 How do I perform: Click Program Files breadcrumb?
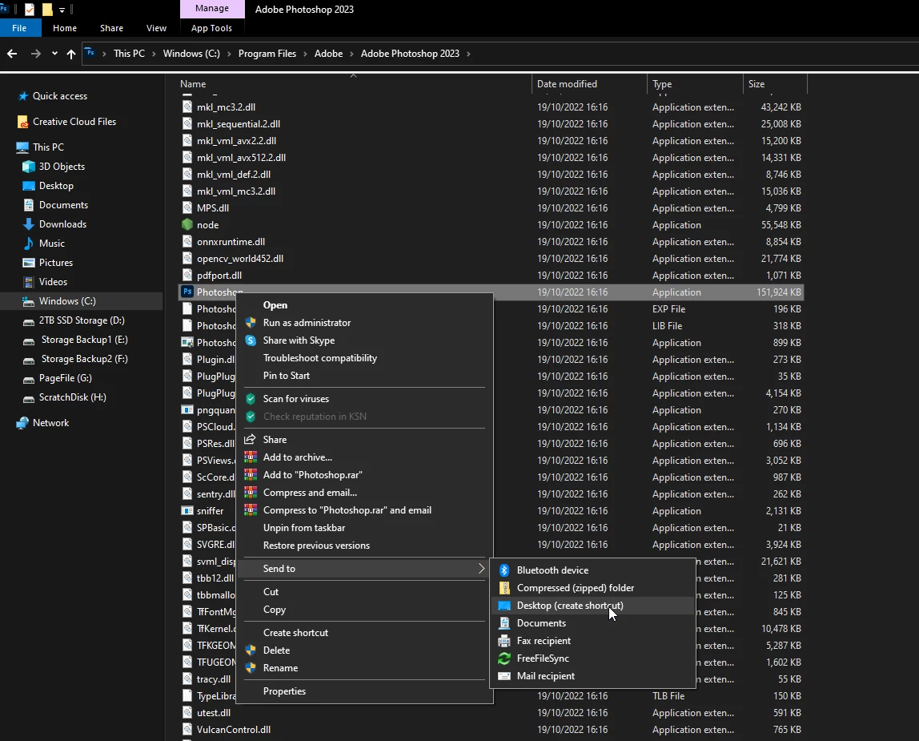tap(267, 54)
